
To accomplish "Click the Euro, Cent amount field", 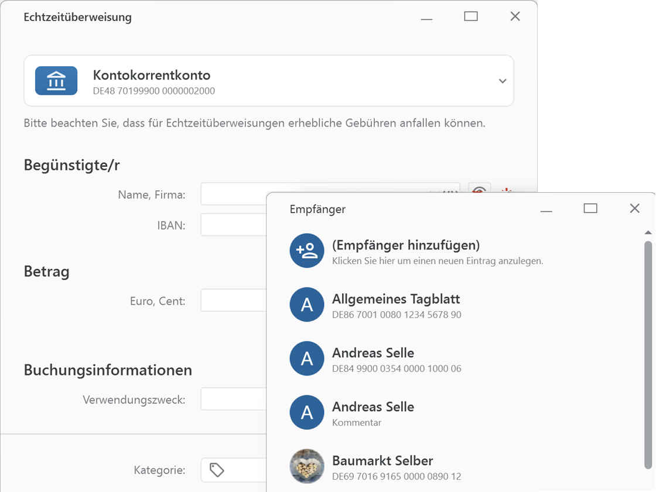I will (234, 300).
